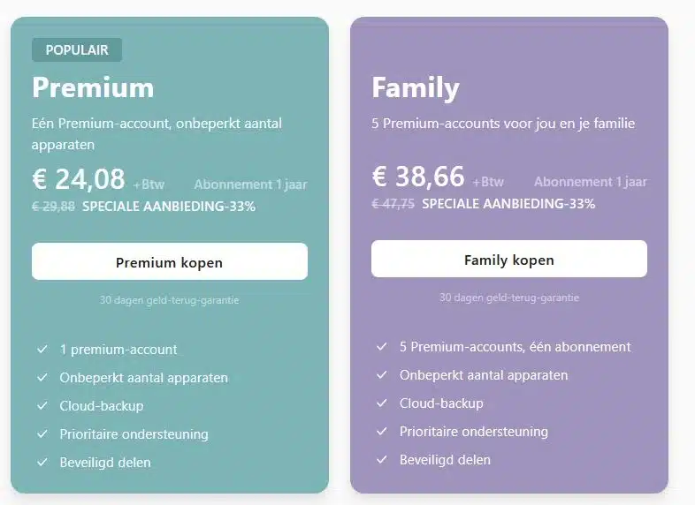Click the POPULAIR badge
This screenshot has width=695, height=505.
point(77,50)
